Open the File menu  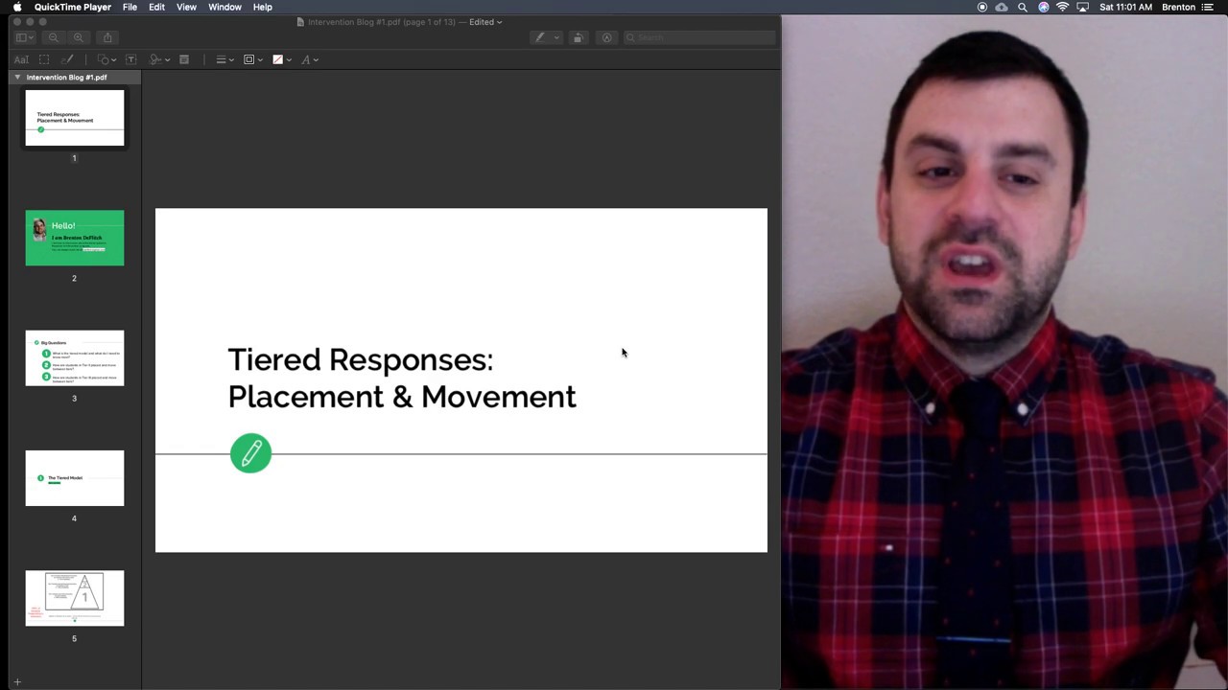[130, 7]
